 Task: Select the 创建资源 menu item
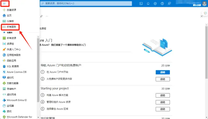click(11, 10)
